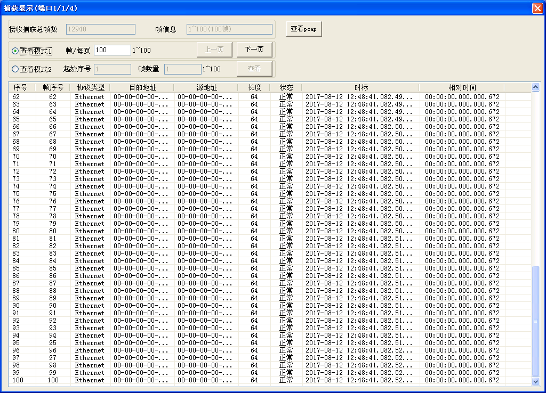Screen dimensions: 546x393
Task: Click the 帧/每页 input showing 100
Action: click(113, 49)
